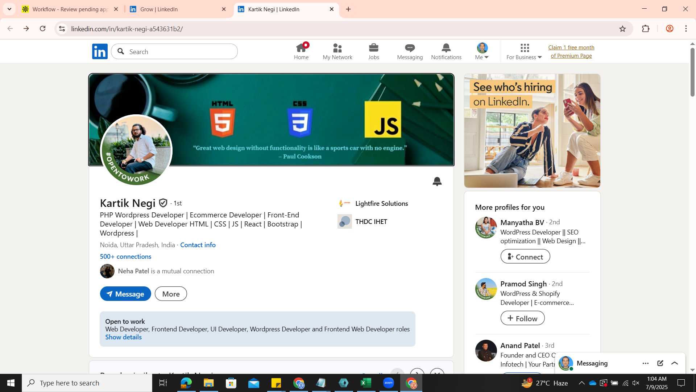Click the taskbar search box

coord(87,383)
